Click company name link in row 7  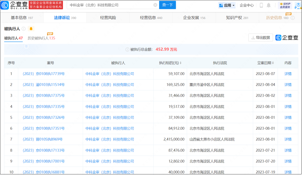pos(110,139)
